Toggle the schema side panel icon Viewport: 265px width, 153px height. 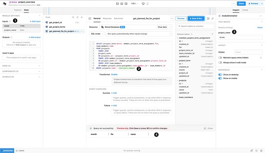[208, 18]
